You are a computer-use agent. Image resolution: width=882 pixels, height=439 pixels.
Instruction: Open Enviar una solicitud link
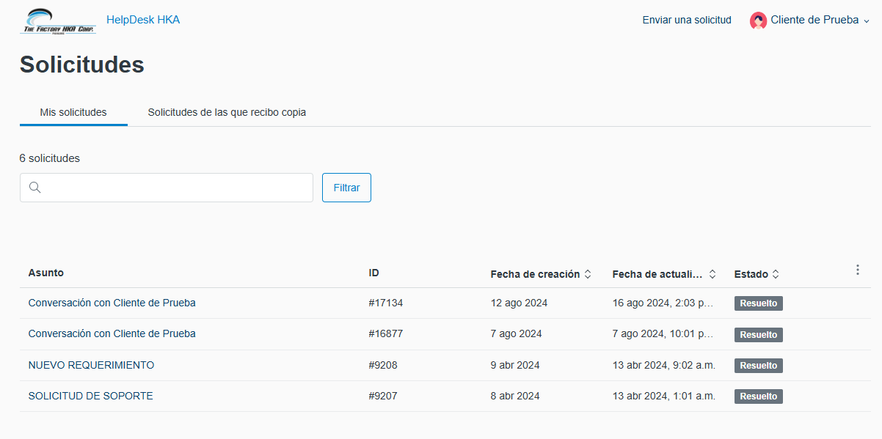click(687, 21)
